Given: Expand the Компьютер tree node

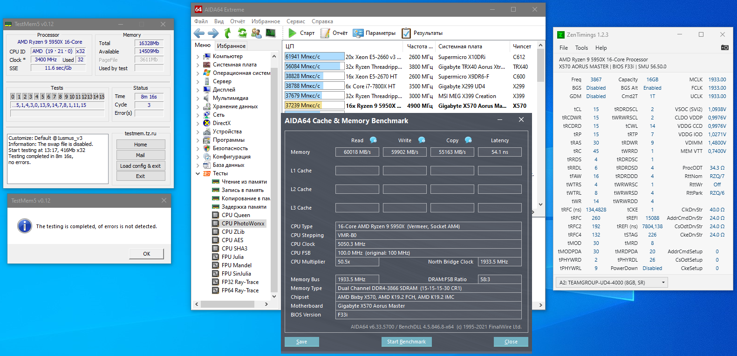Looking at the screenshot, I should [198, 57].
